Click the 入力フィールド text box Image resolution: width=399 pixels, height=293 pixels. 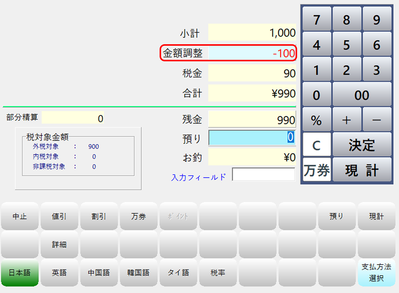(x=263, y=174)
